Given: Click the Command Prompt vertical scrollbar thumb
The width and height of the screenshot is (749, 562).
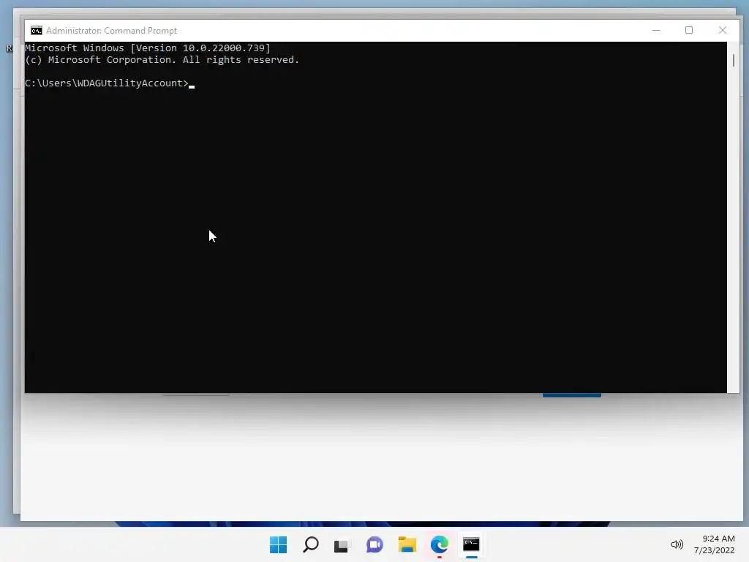Looking at the screenshot, I should click(733, 61).
